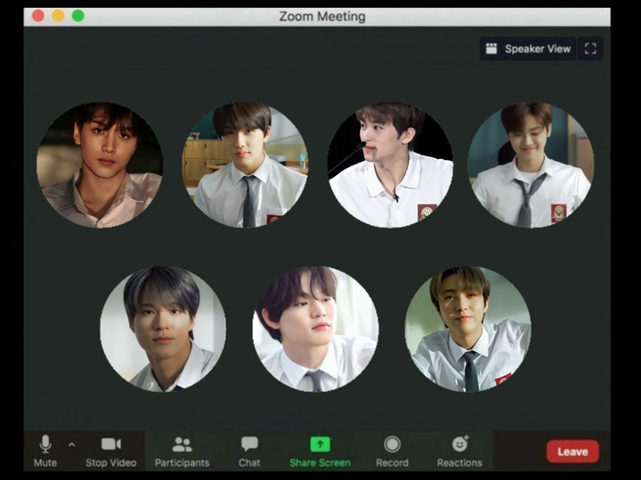Start recording with Record icon
Image resolution: width=641 pixels, height=480 pixels.
(x=392, y=444)
